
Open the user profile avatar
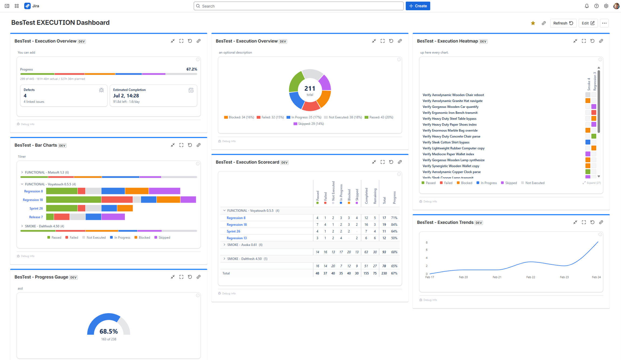[x=616, y=6]
